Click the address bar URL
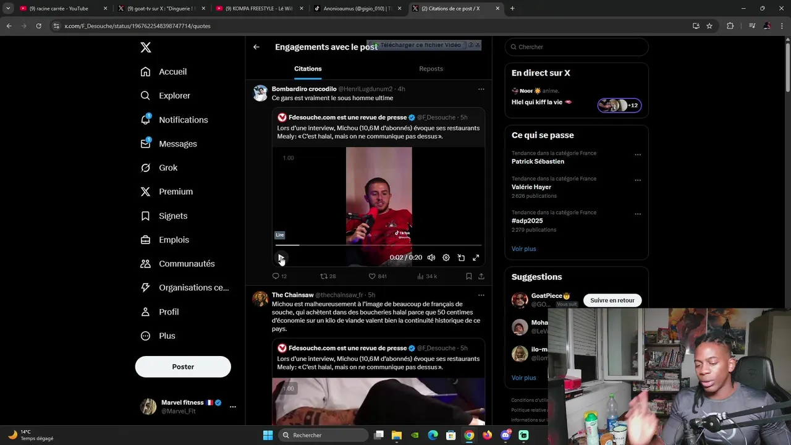The width and height of the screenshot is (791, 445). (x=137, y=26)
